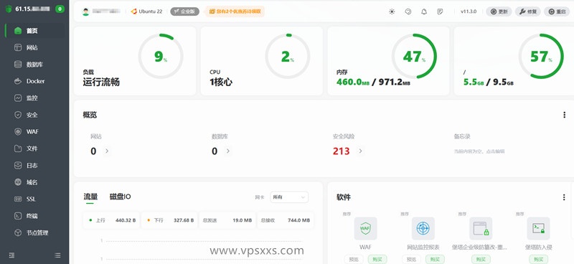Open the theme palette icon
The image size is (574, 264).
point(408,11)
